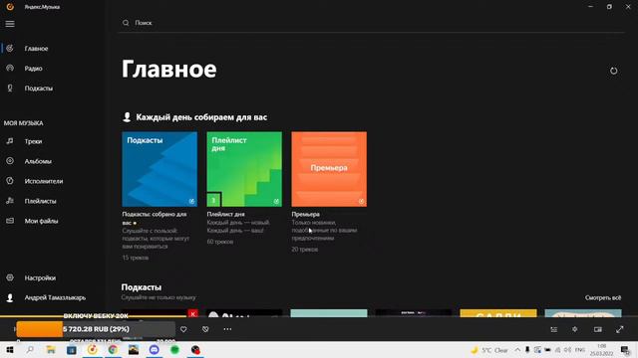Image resolution: width=638 pixels, height=358 pixels.
Task: Click Смотреть всё for podcasts
Action: pos(603,297)
